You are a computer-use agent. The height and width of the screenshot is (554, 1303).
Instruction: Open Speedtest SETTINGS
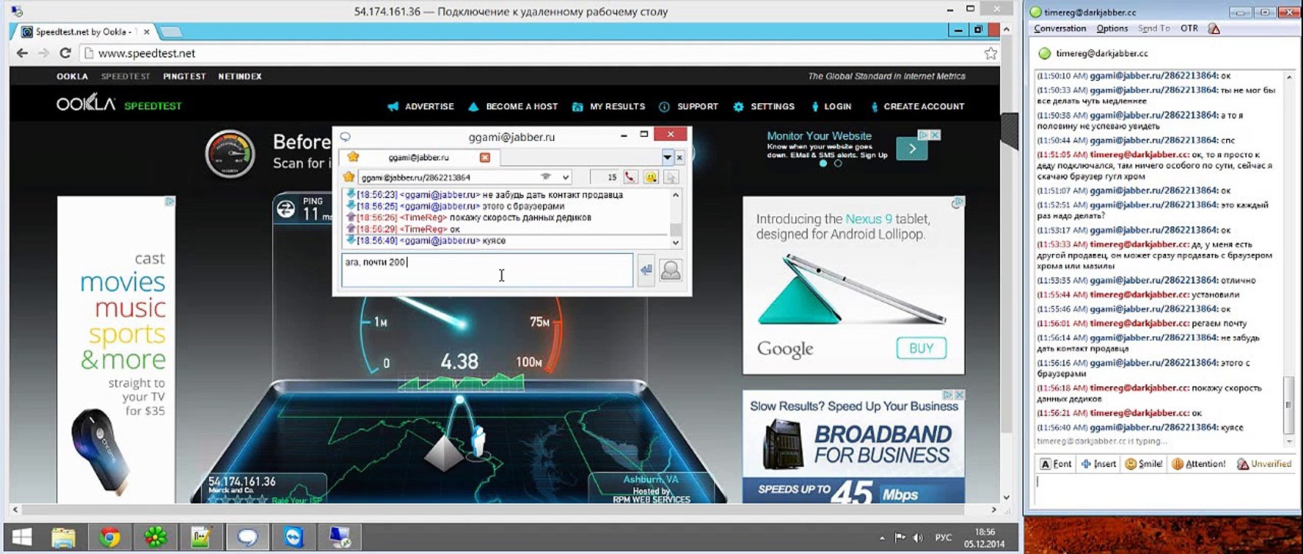(764, 106)
